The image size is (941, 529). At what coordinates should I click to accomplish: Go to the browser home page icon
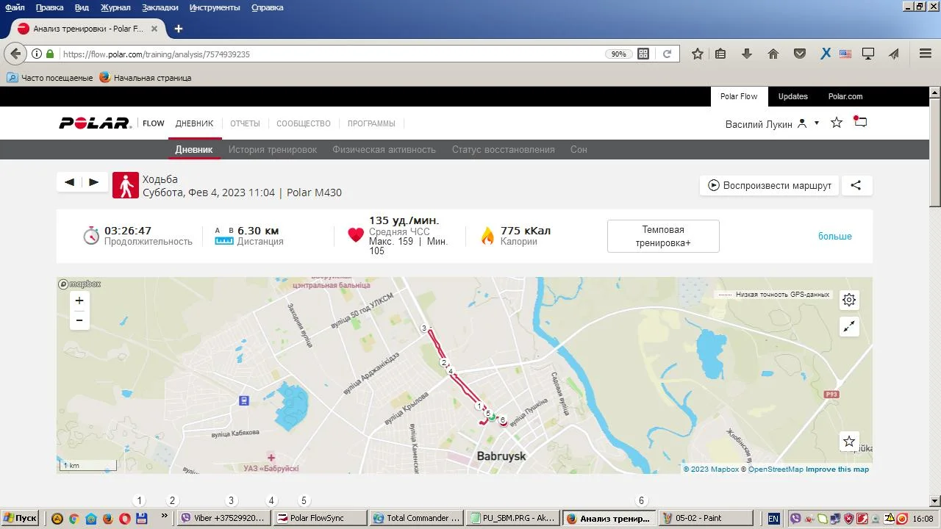(773, 54)
